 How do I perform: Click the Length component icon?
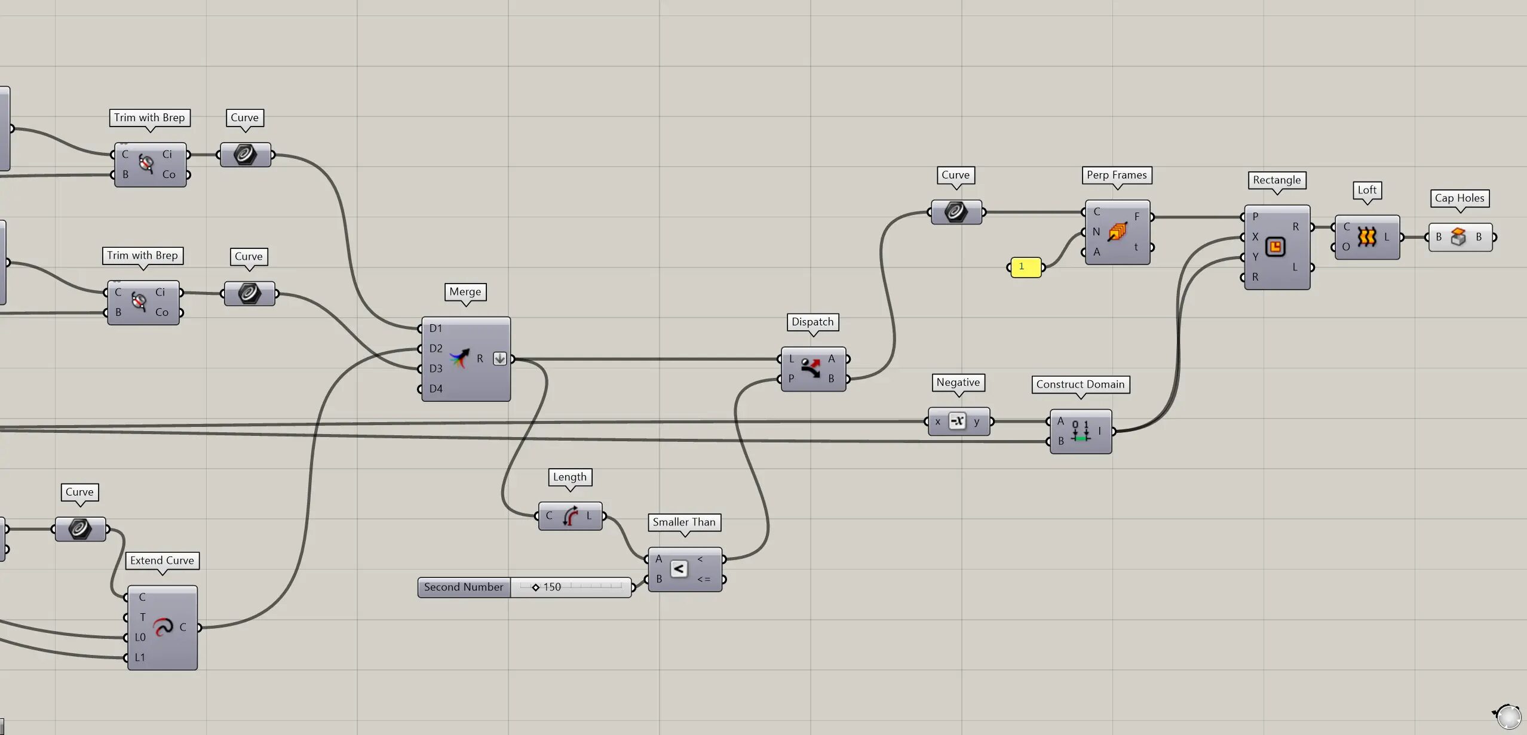570,516
